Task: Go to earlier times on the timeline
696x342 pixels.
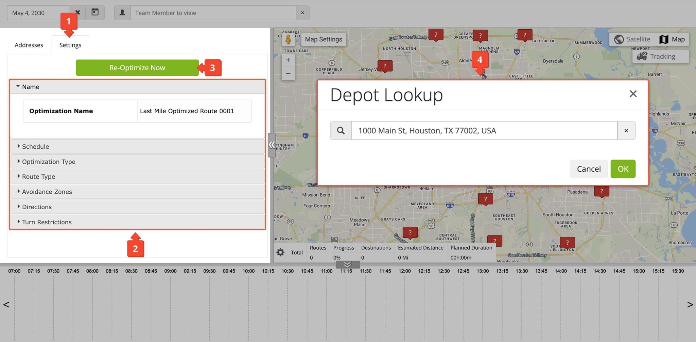Action: click(x=6, y=304)
